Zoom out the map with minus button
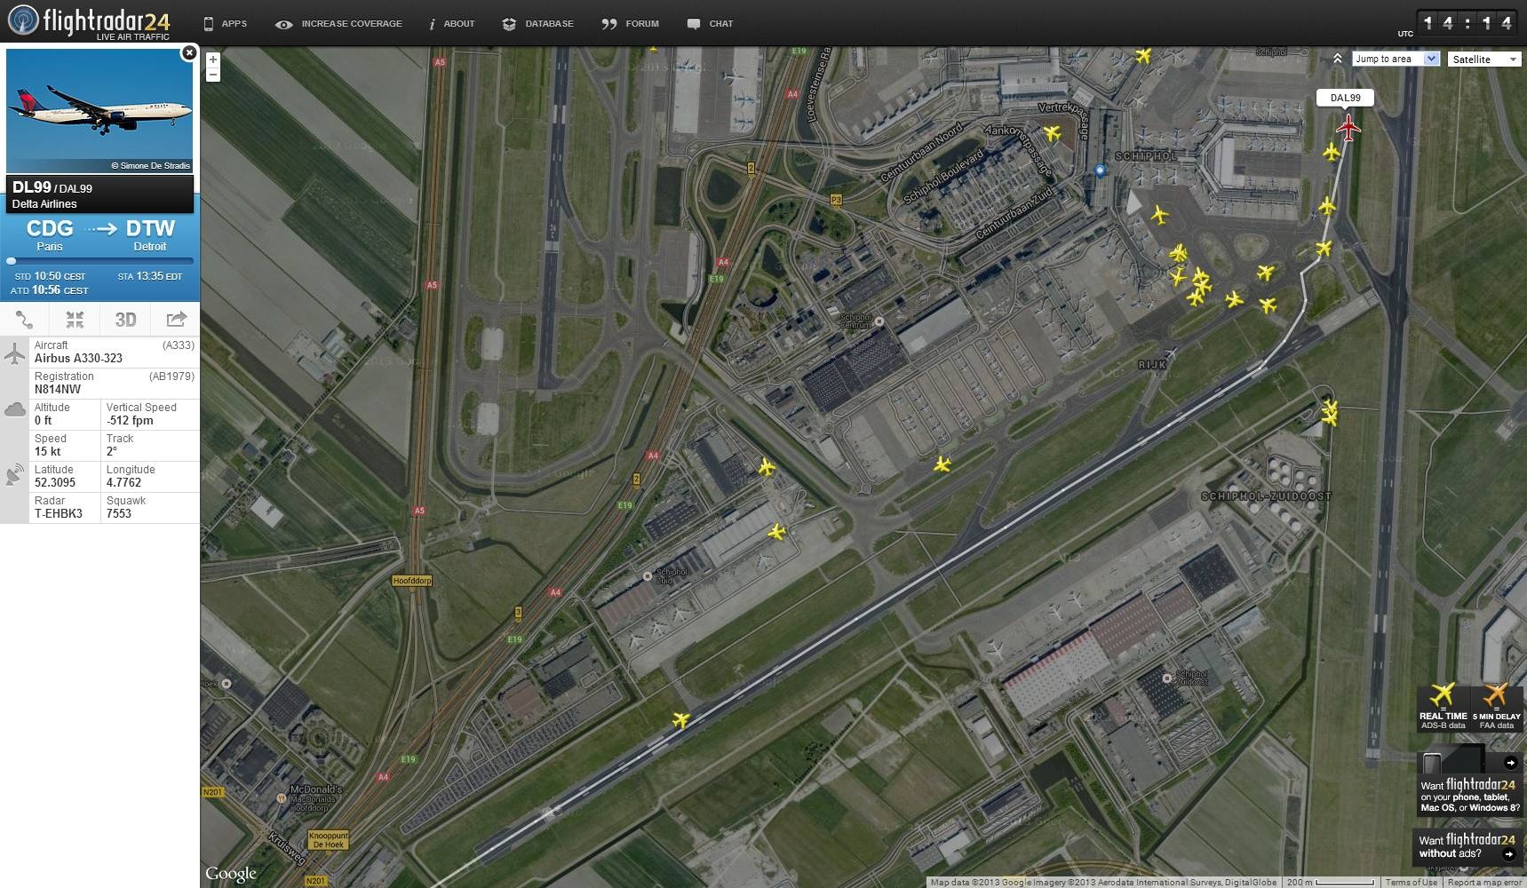The height and width of the screenshot is (888, 1527). 213,75
